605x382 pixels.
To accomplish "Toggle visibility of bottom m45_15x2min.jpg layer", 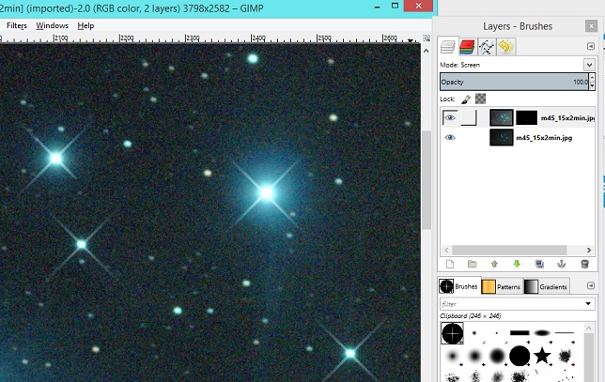I will coord(450,137).
